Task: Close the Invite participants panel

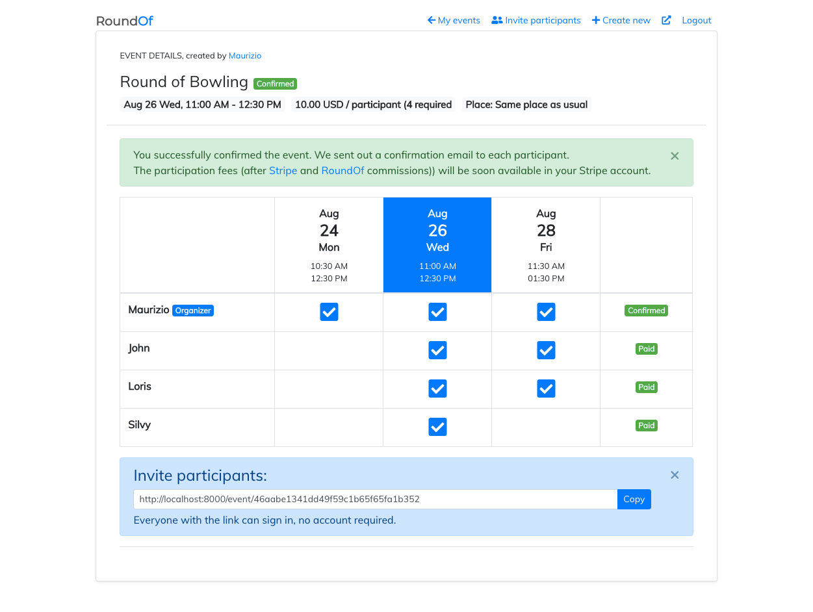Action: pos(675,475)
